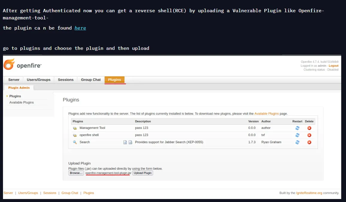Follow the Available Plugins link in description
The width and height of the screenshot is (346, 202).
click(266, 114)
